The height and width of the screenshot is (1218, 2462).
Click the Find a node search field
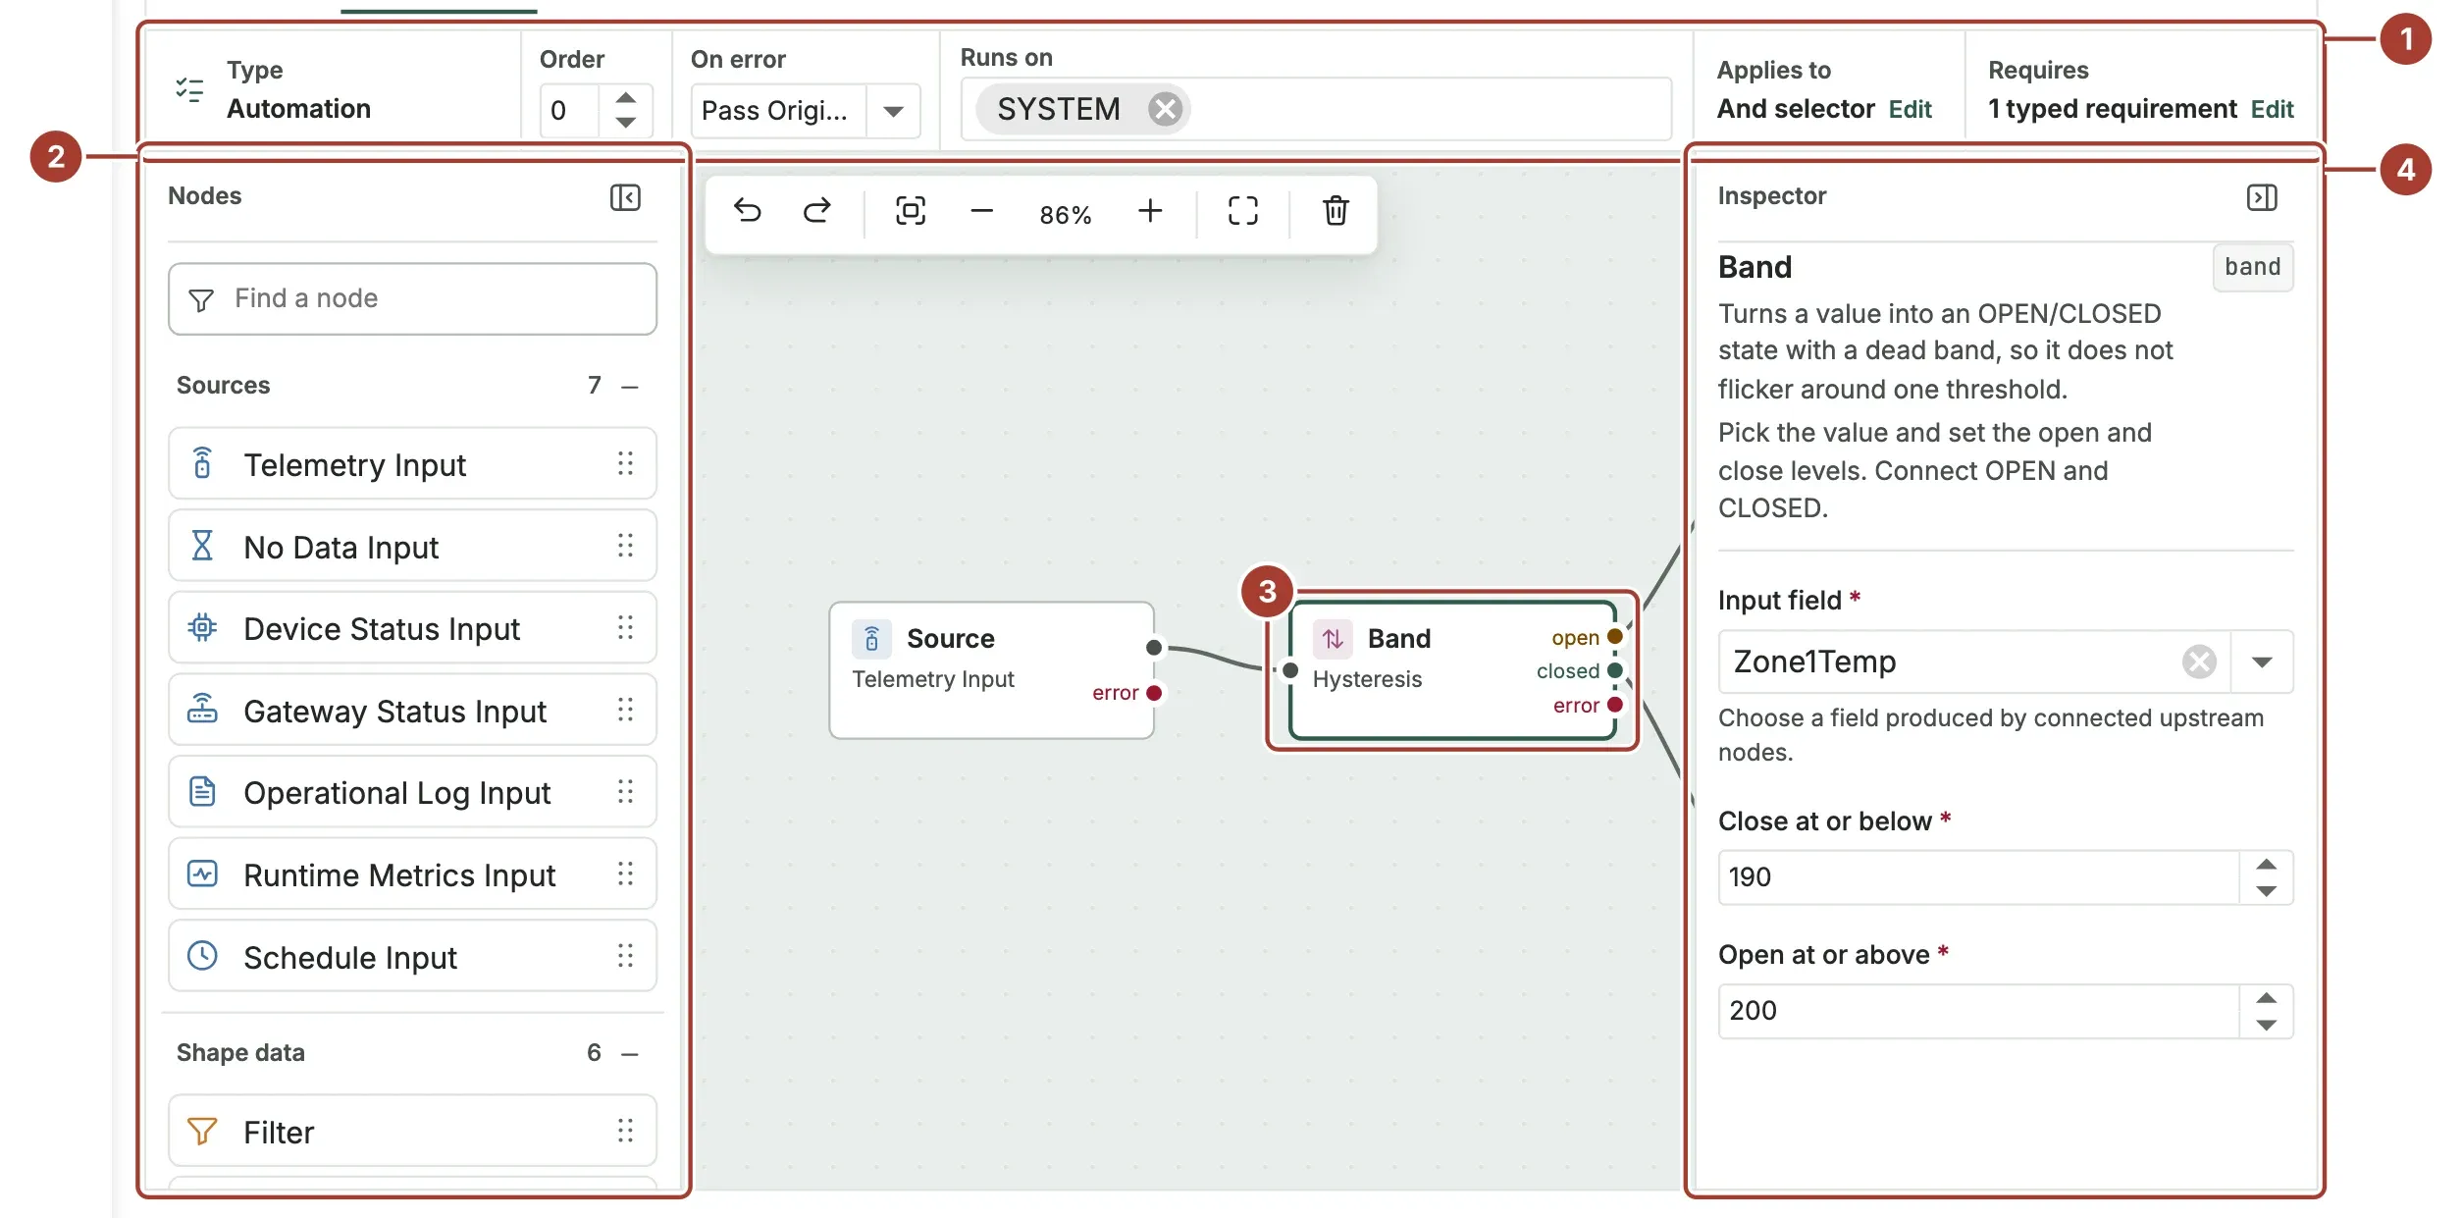click(412, 298)
